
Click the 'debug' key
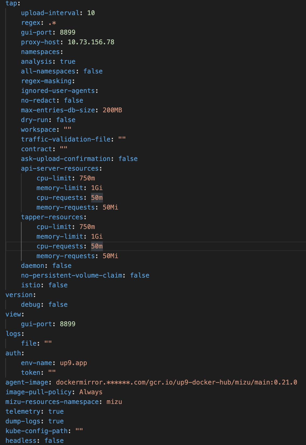pos(31,305)
